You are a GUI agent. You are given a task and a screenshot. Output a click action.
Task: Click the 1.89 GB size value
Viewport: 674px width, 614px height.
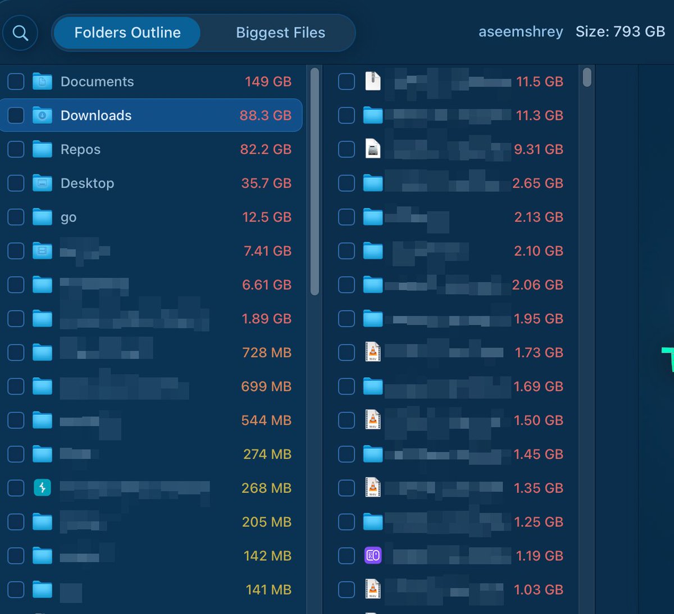(266, 318)
